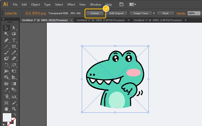Viewport: 202px width, 126px height.
Task: Click the Embed button
Action: (95, 13)
